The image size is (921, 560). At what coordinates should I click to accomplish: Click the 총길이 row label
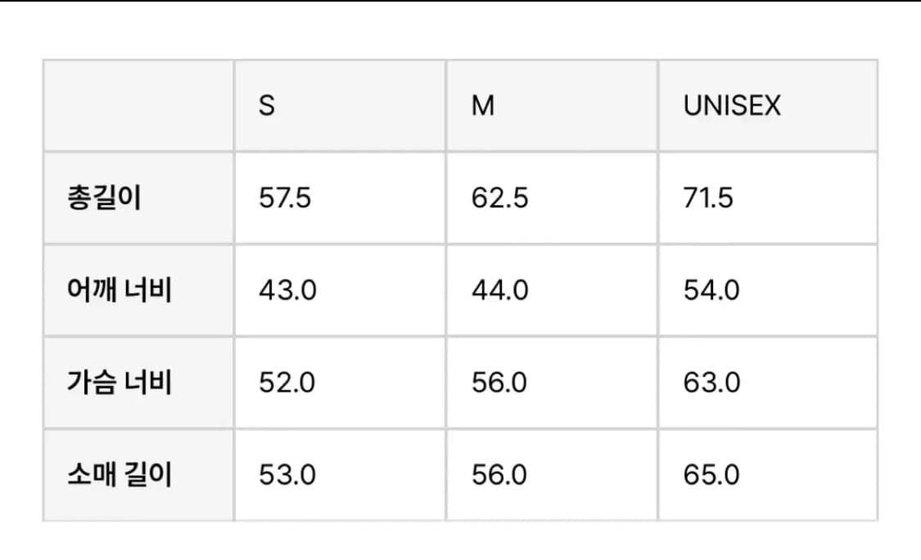(x=104, y=198)
